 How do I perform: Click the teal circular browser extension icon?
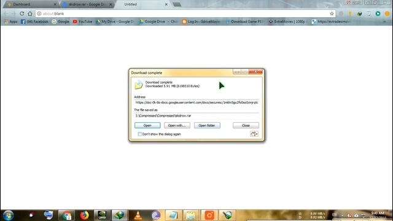click(378, 14)
